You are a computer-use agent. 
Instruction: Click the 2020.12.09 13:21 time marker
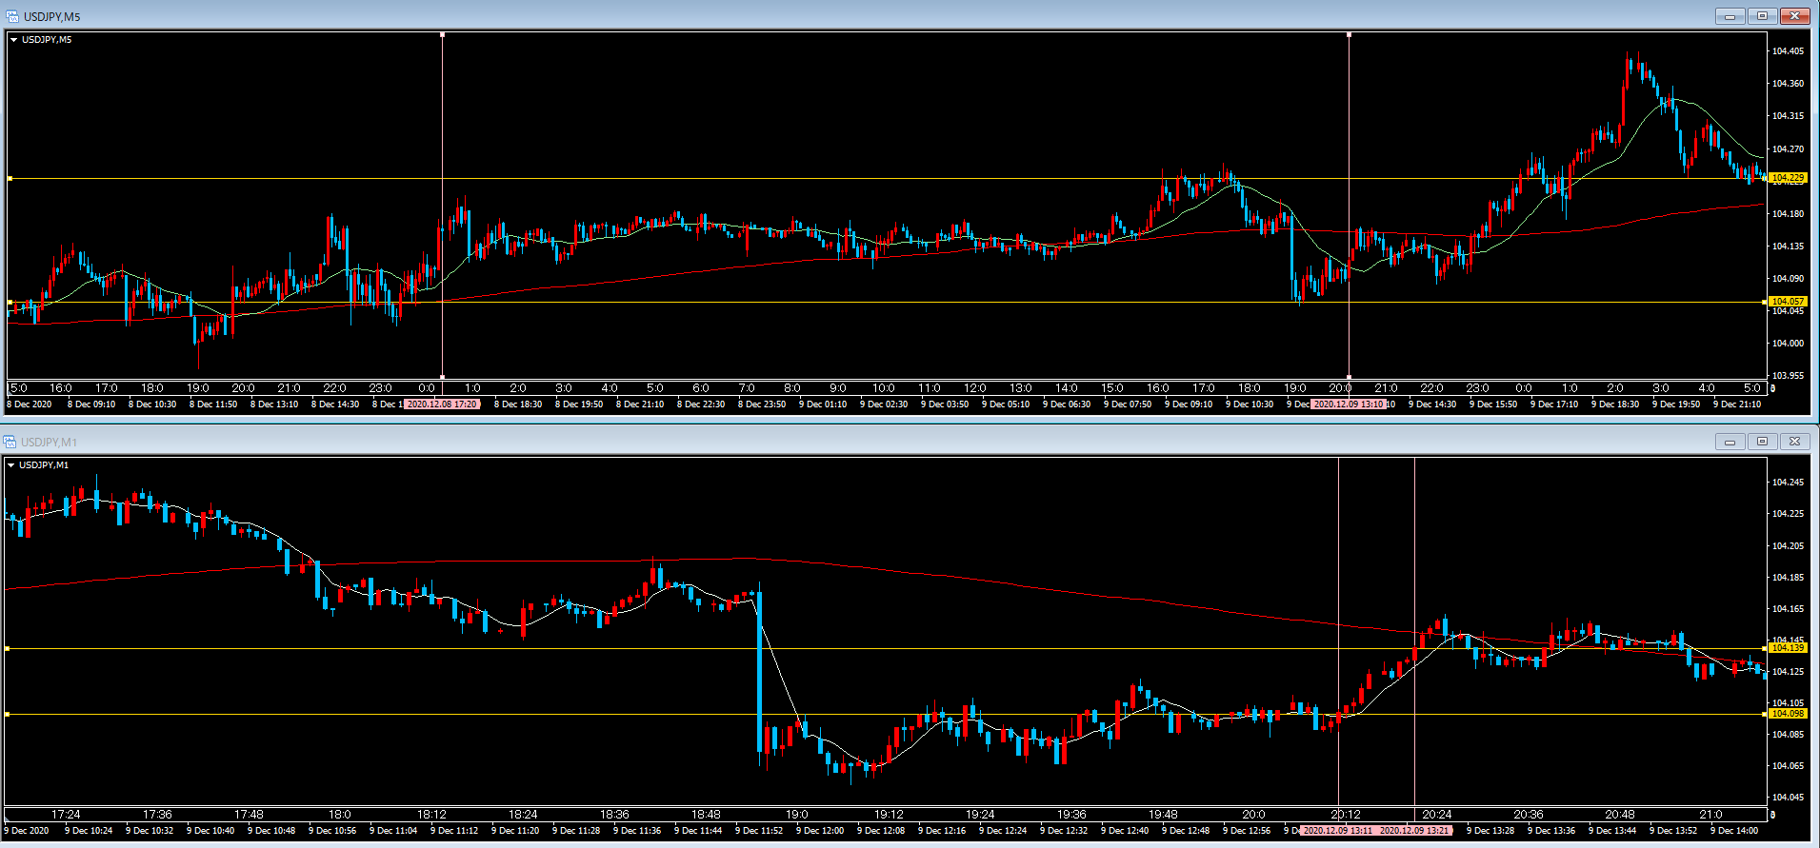(x=1415, y=831)
